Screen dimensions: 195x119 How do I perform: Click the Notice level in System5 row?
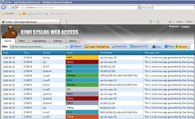click(x=82, y=103)
